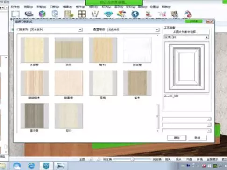This screenshot has height=170, width=227.
Task: Cancel the door style dialog
Action: tap(198, 138)
